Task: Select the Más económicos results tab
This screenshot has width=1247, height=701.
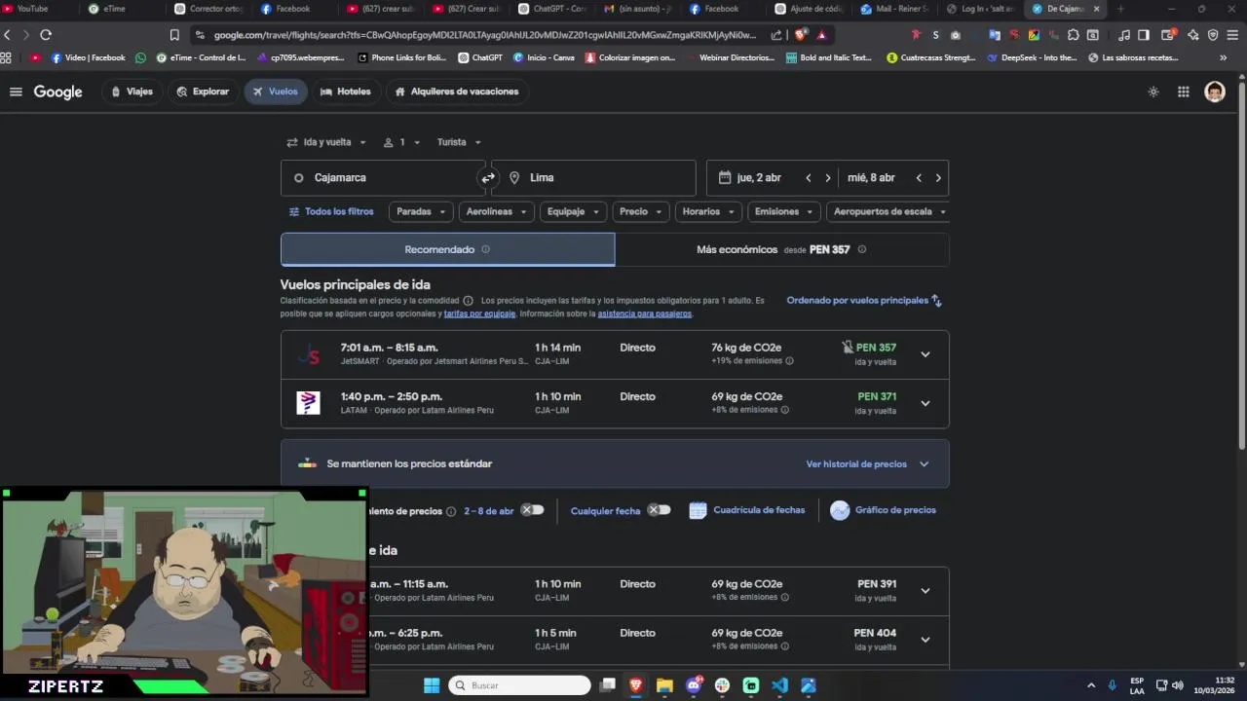Action: pos(781,249)
